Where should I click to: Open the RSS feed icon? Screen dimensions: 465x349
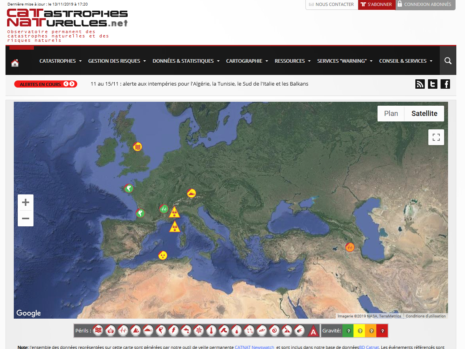(x=420, y=84)
